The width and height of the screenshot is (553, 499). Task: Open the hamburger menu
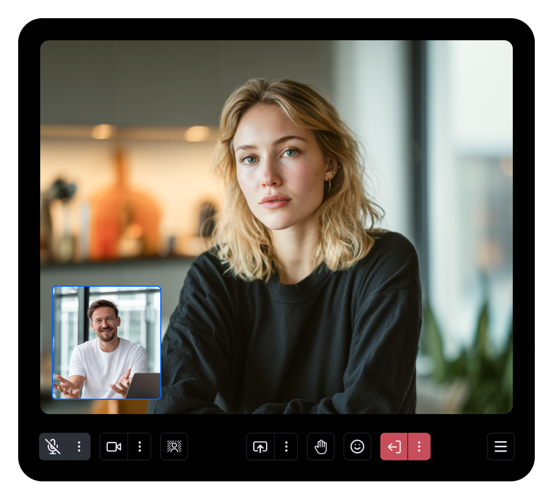pos(501,447)
